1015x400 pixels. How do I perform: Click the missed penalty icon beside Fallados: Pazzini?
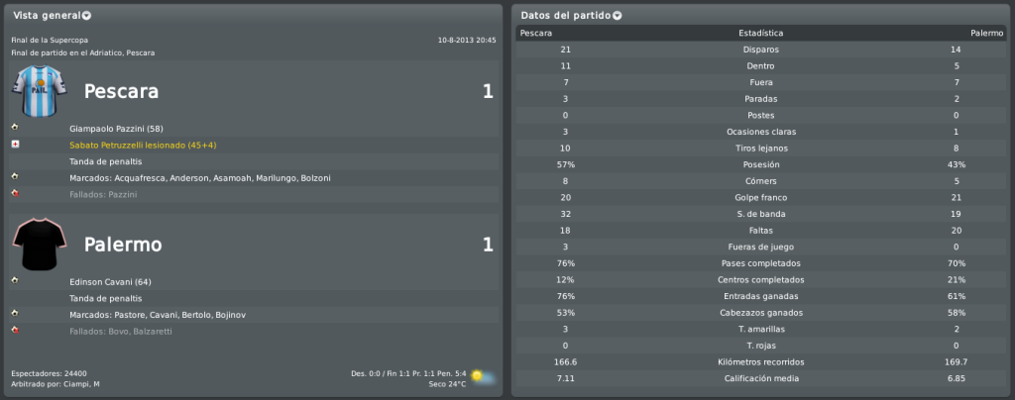[x=15, y=192]
